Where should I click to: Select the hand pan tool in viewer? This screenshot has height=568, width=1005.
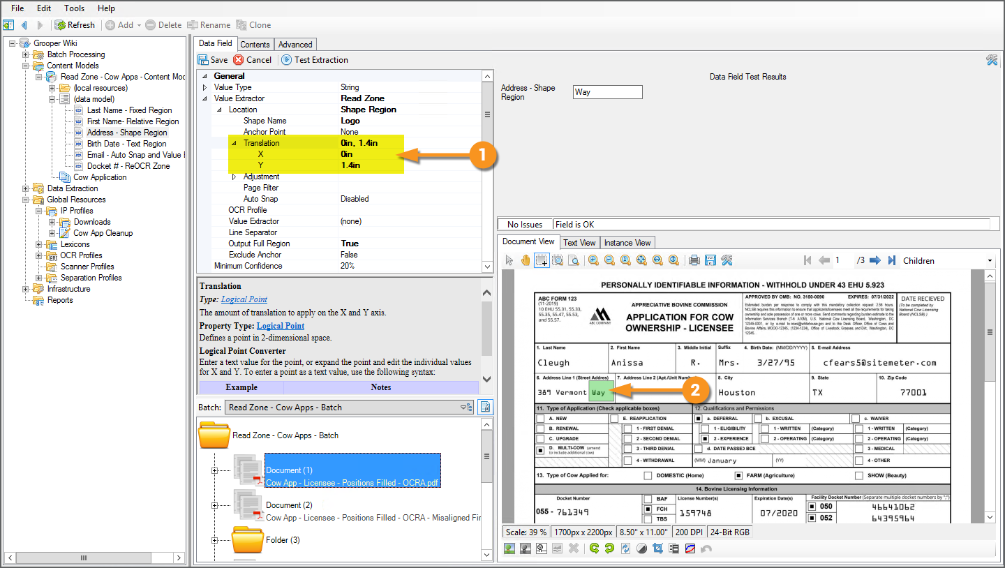coord(525,260)
